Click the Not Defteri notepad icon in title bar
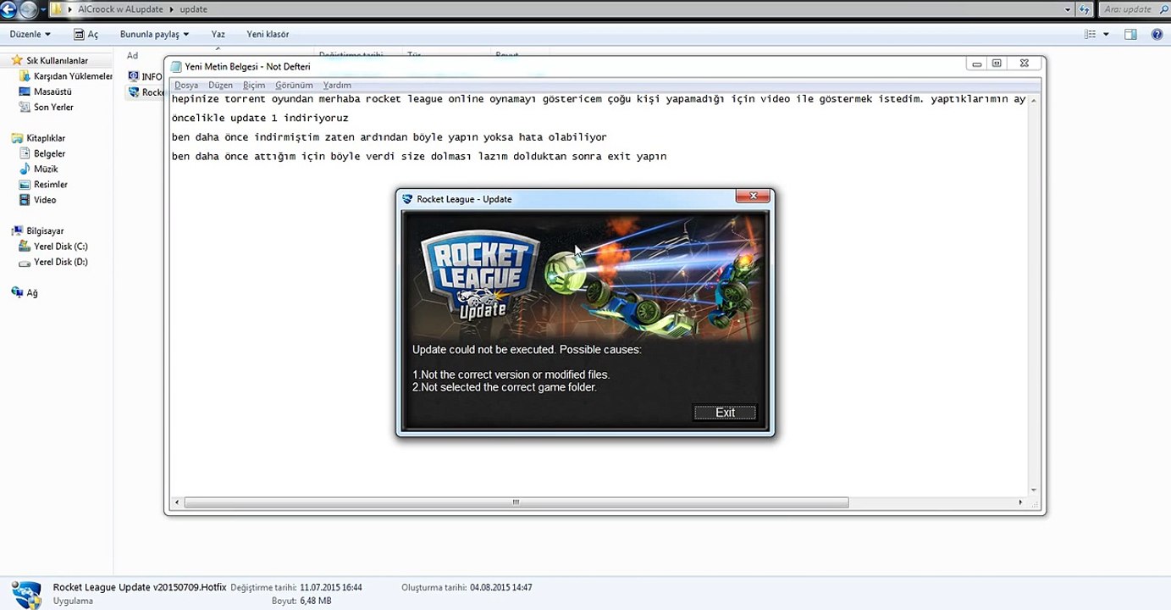Viewport: 1171px width, 610px height. pyautogui.click(x=176, y=66)
